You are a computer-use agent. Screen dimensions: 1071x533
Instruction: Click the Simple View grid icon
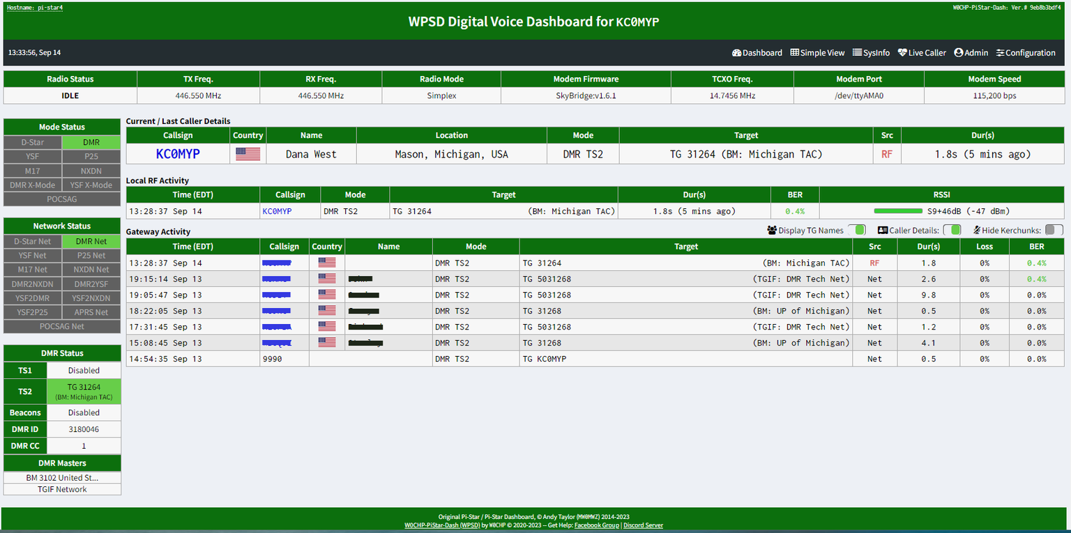pyautogui.click(x=794, y=53)
